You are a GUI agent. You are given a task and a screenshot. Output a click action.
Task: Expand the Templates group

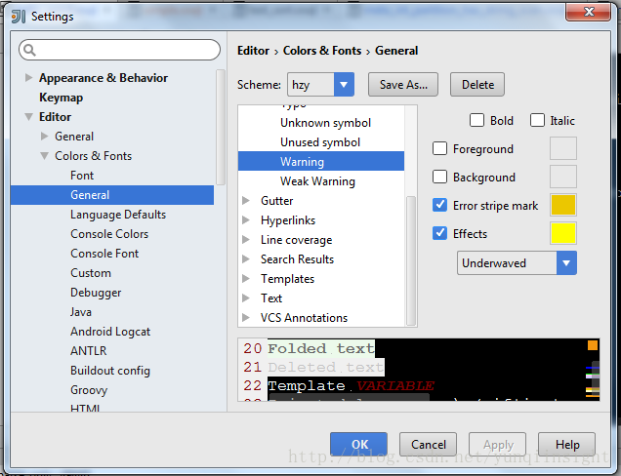[x=246, y=279]
